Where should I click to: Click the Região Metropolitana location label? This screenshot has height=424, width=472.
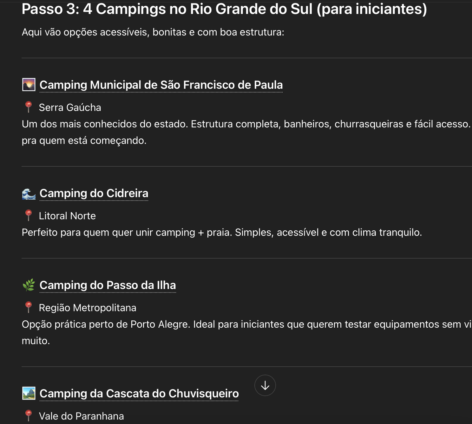[x=88, y=307]
